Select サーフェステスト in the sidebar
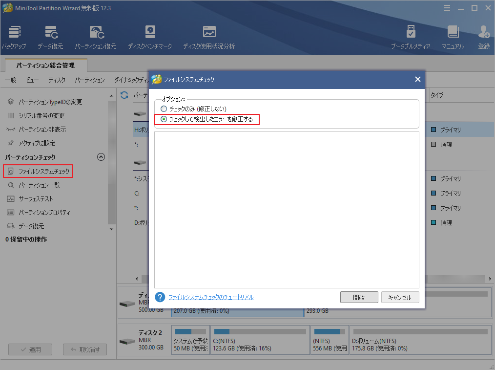This screenshot has height=370, width=495. click(x=36, y=199)
